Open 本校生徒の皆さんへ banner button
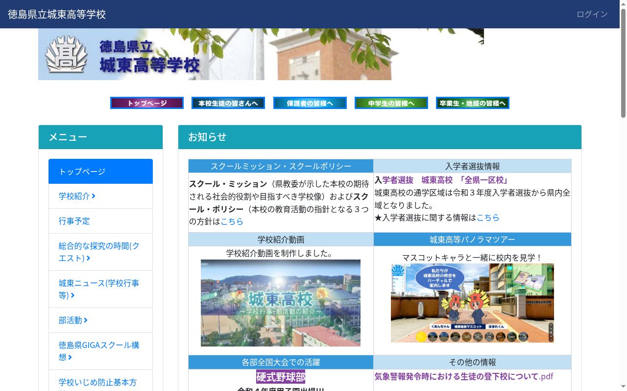Screen dimensions: 627x391 228,103
